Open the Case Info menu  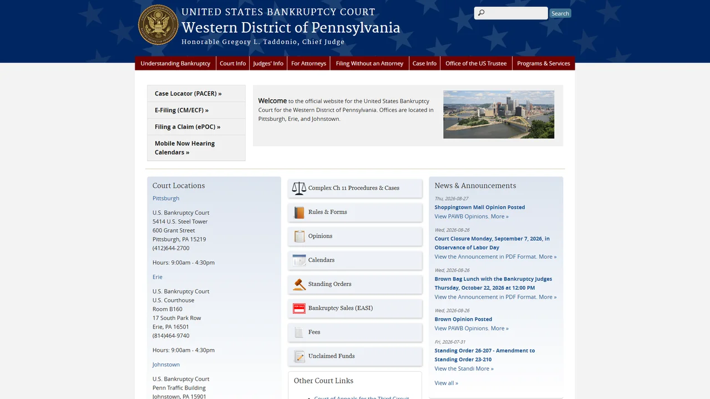(x=424, y=63)
